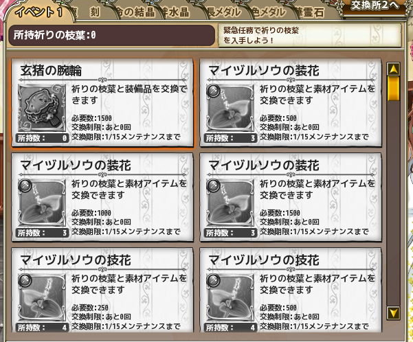Image resolution: width=413 pixels, height=342 pixels.
Task: Click マイヅルソウの装花 icon costing 1000
Action: tap(42, 202)
